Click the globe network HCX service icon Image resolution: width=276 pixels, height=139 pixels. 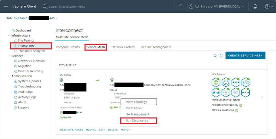(216, 82)
